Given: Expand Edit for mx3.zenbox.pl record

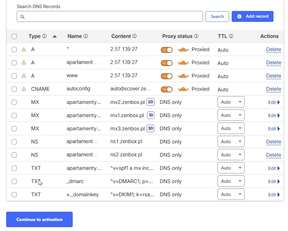Looking at the screenshot, I should point(274,129).
